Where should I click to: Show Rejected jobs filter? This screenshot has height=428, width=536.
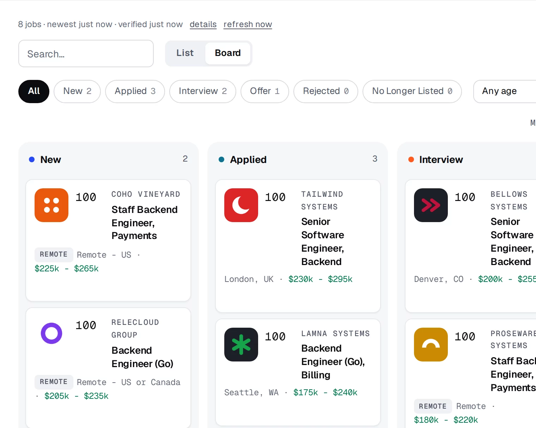326,91
